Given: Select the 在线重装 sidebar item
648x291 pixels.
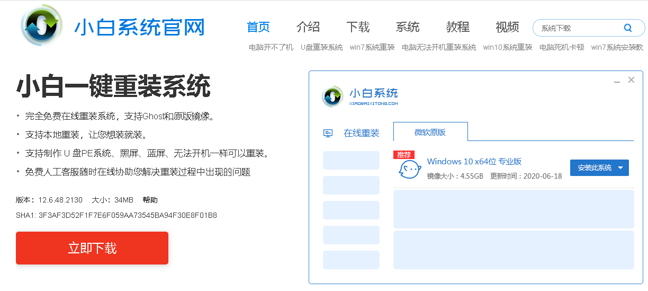Looking at the screenshot, I should [x=361, y=134].
